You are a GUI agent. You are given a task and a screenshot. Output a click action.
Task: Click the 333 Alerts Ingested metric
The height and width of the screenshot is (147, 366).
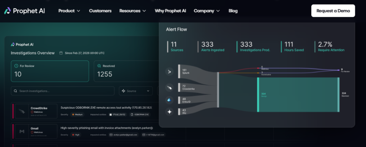(211, 46)
